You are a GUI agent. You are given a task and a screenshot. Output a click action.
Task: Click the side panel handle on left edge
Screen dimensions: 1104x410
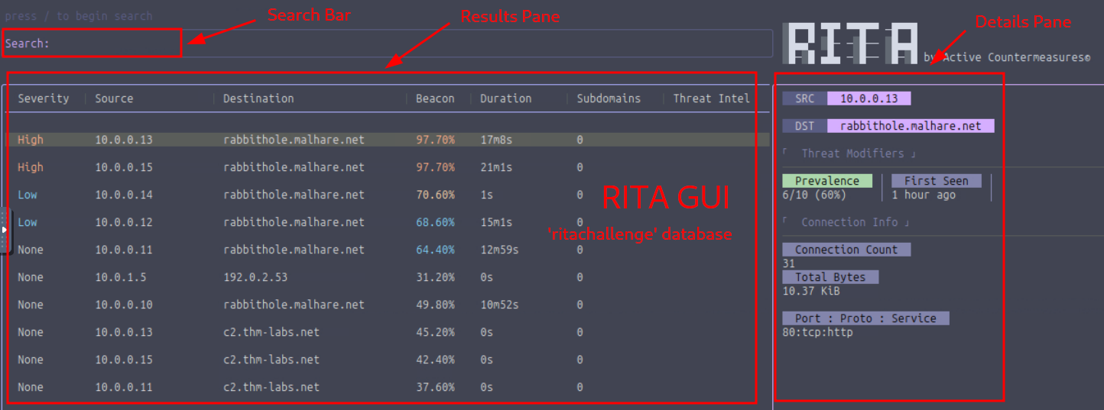pos(5,229)
